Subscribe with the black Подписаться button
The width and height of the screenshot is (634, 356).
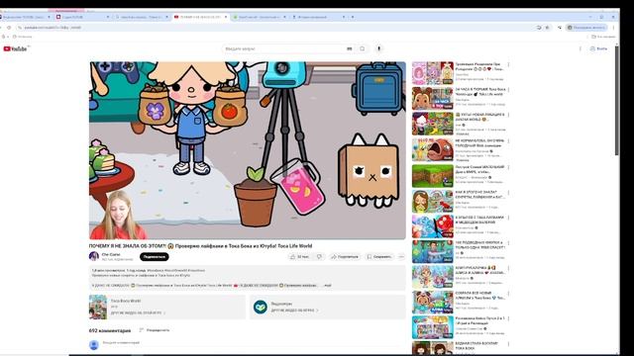[x=155, y=257]
